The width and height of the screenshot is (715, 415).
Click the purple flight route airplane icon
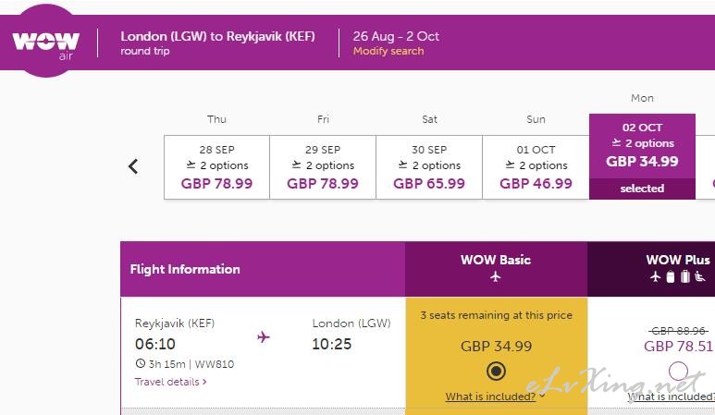pyautogui.click(x=263, y=337)
